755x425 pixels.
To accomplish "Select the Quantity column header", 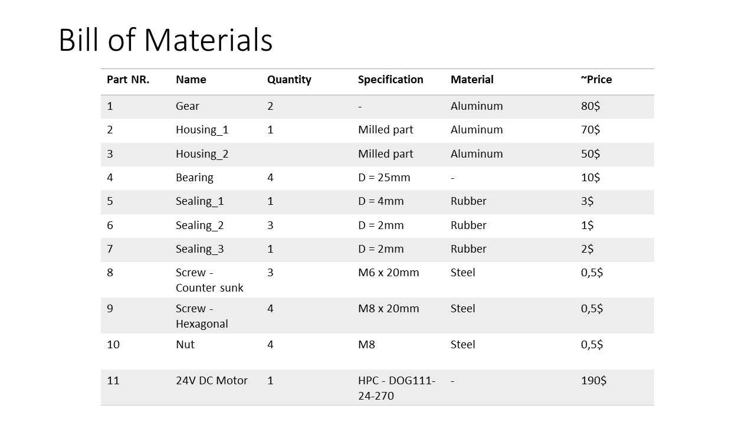I will click(x=289, y=80).
